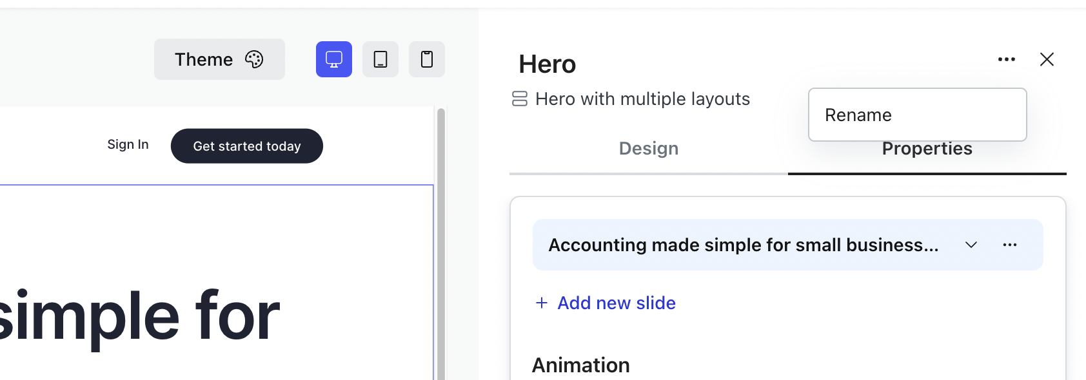The image size is (1086, 380).
Task: Select the hero heading text in preview
Action: click(139, 316)
